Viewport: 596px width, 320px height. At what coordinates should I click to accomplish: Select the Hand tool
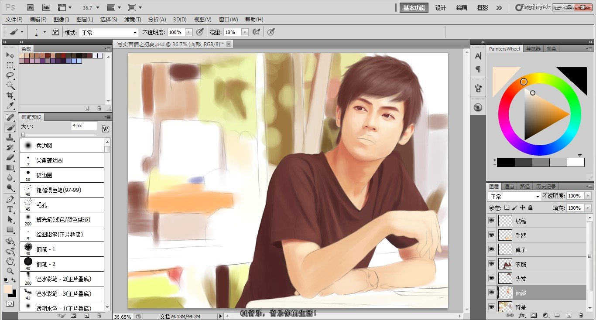pyautogui.click(x=10, y=261)
